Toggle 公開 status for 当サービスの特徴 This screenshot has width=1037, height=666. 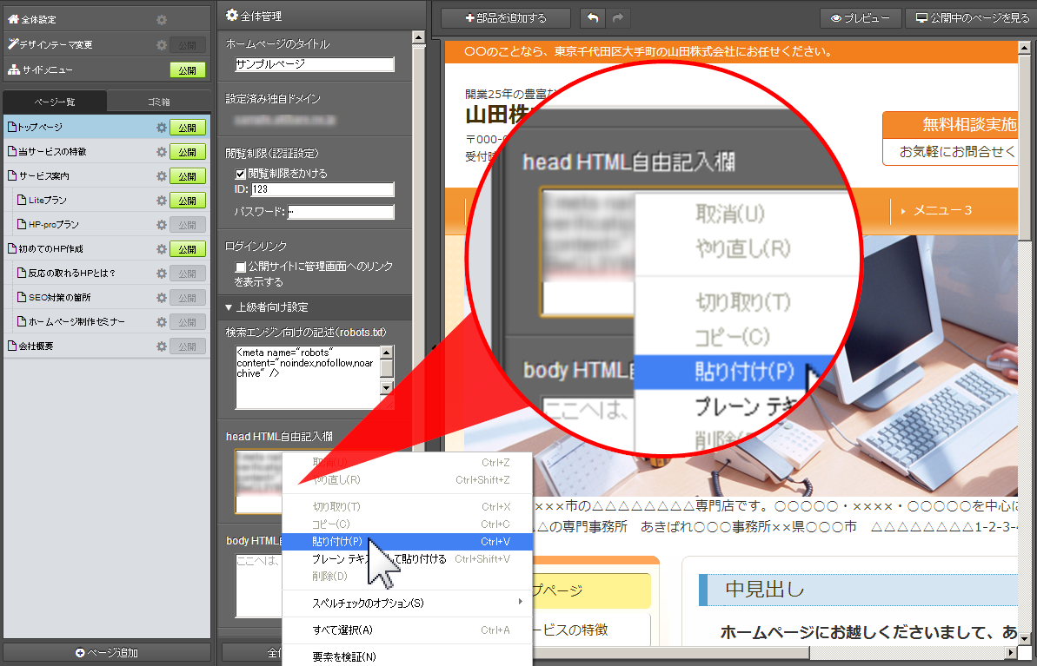tap(188, 152)
